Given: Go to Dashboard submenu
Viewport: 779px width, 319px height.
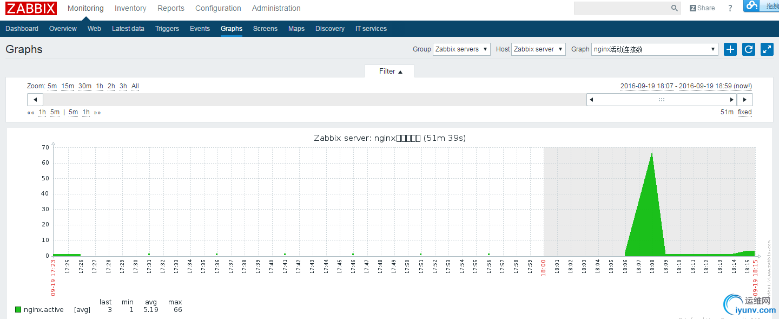Looking at the screenshot, I should pos(22,29).
